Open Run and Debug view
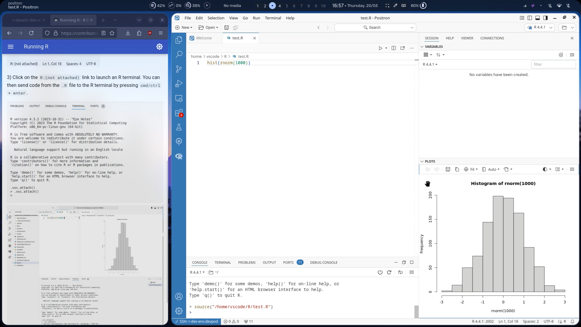Screen dimensions: 581x327 click(x=179, y=84)
